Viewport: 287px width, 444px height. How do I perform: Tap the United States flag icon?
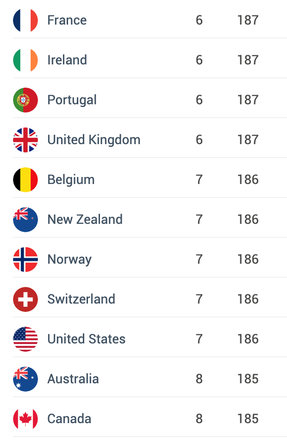click(25, 339)
